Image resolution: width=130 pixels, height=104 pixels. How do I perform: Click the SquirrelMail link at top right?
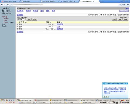(x=124, y=11)
